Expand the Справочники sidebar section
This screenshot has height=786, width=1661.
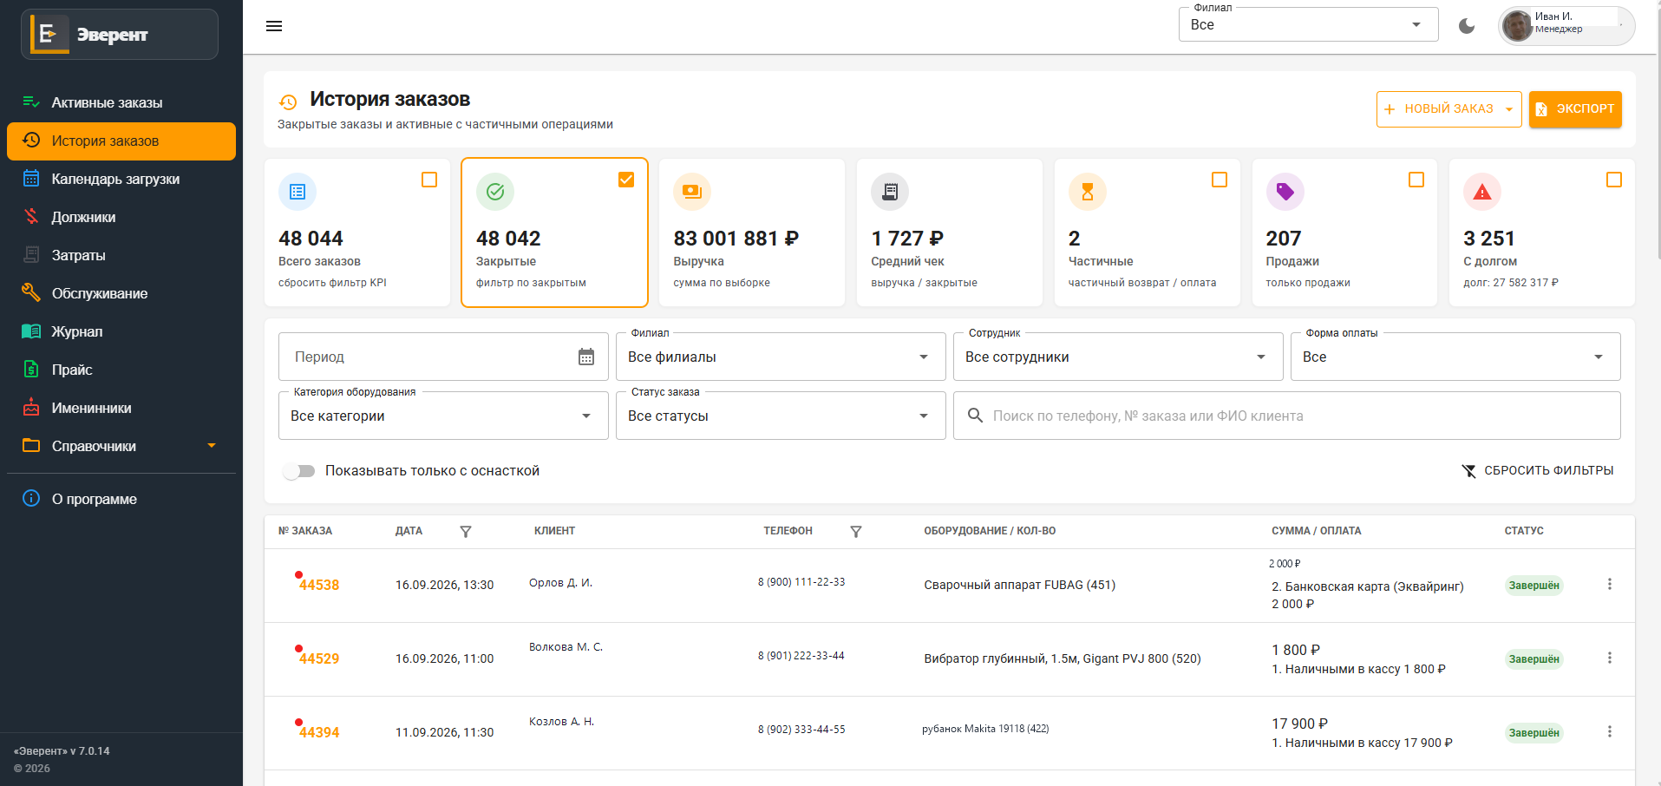click(121, 446)
